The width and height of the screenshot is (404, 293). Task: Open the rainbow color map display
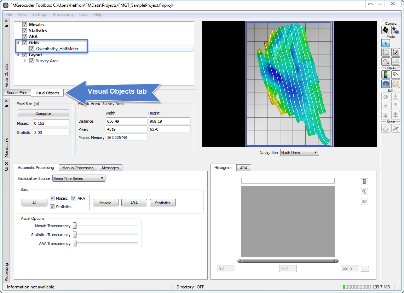click(x=386, y=75)
